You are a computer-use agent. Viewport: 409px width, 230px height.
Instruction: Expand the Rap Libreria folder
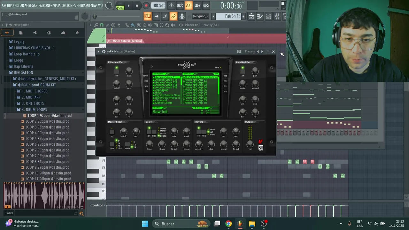pyautogui.click(x=24, y=66)
